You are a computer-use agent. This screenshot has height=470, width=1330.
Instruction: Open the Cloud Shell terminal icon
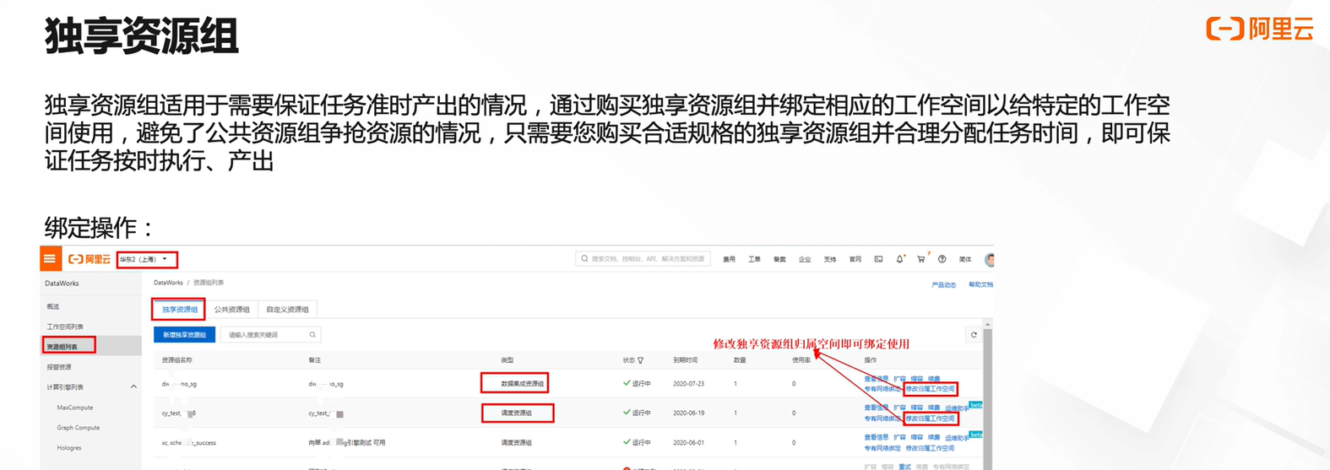[x=878, y=259]
